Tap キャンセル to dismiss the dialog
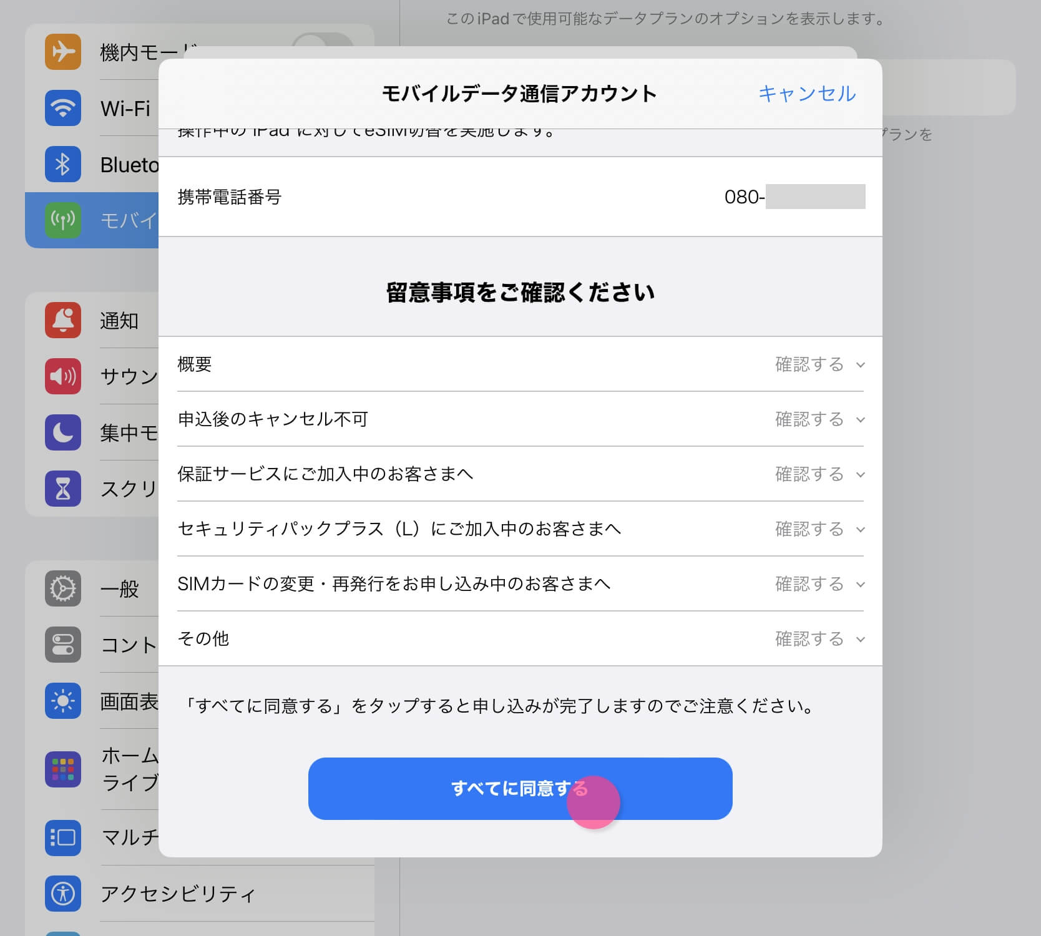This screenshot has width=1041, height=936. pyautogui.click(x=806, y=94)
